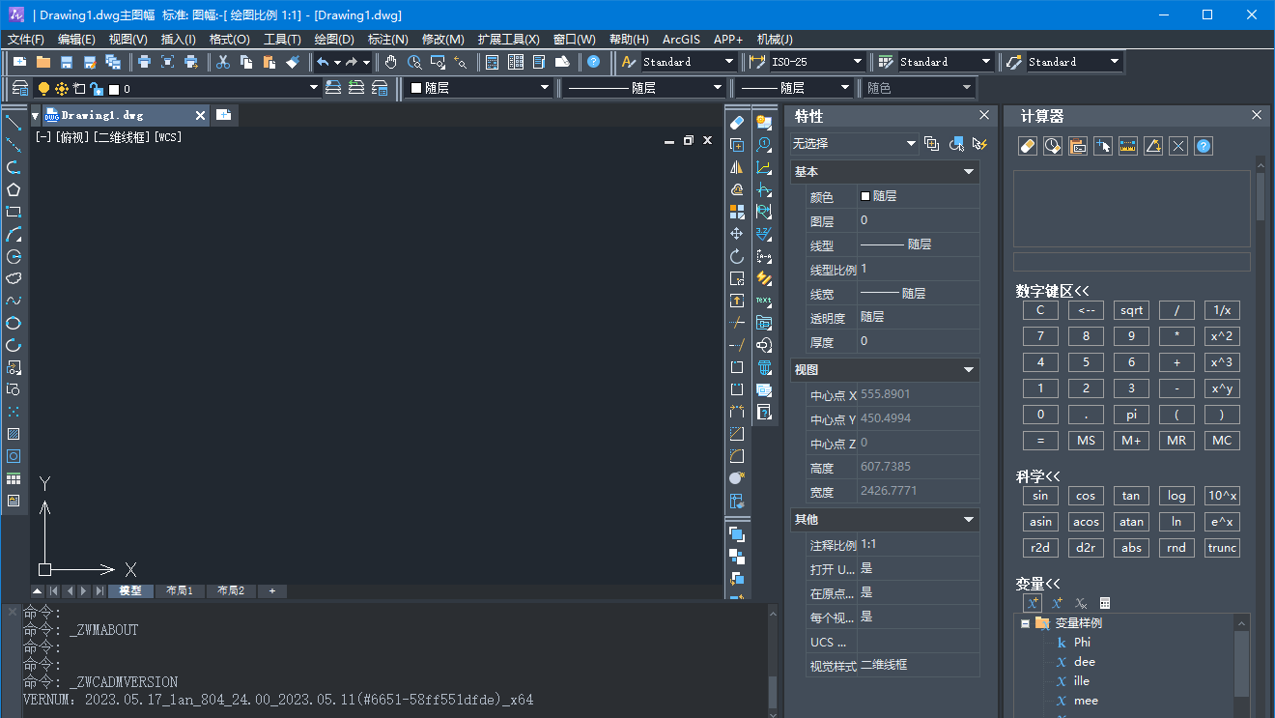Click the calculator pi button
Screen dimensions: 1275x718
click(1131, 415)
